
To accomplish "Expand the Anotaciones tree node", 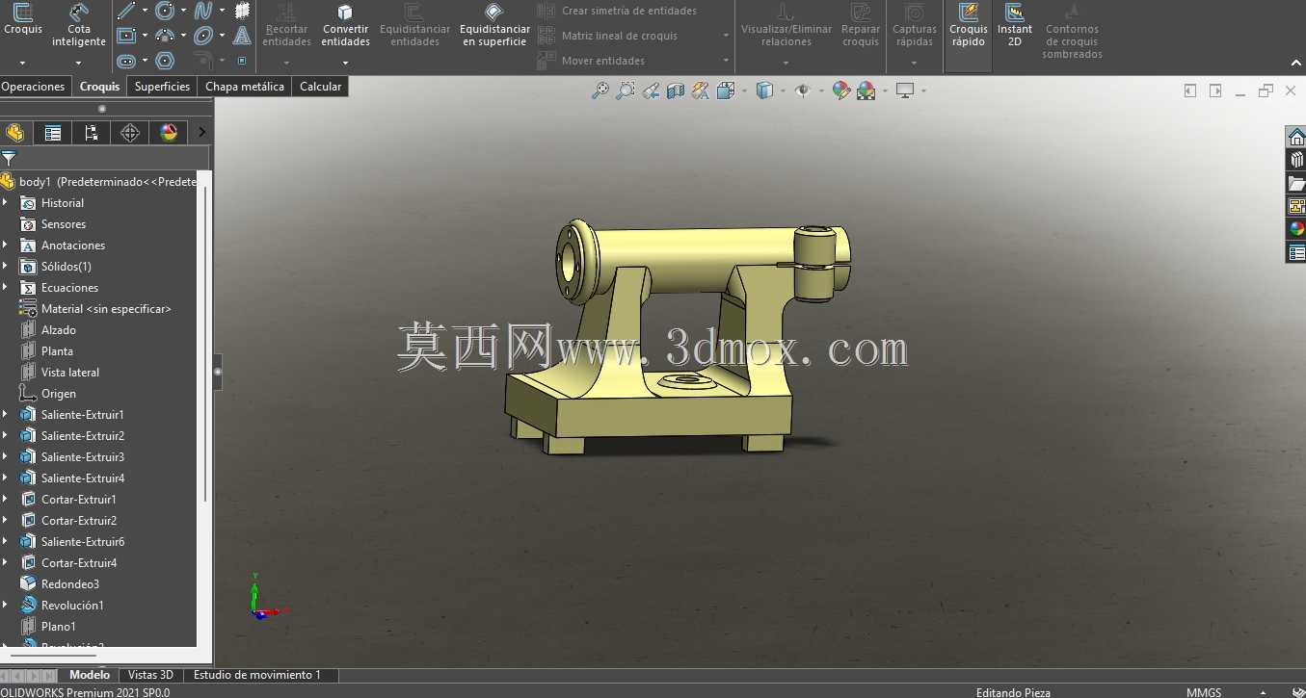I will pos(5,245).
